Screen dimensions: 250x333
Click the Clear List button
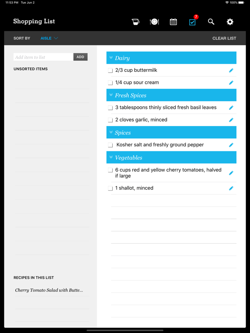click(224, 38)
